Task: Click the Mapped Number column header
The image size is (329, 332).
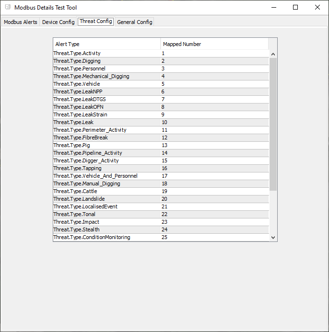Action: (214, 44)
